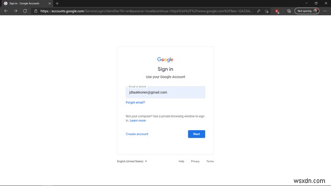Expand the English (United States) language dropdown
This screenshot has width=331, height=186.
pyautogui.click(x=132, y=162)
